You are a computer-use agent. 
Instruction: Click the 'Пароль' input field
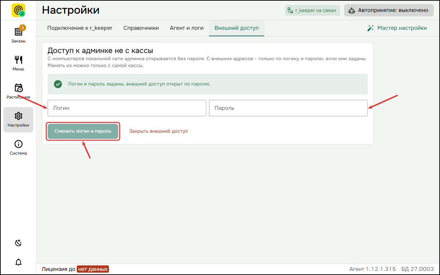(288, 108)
